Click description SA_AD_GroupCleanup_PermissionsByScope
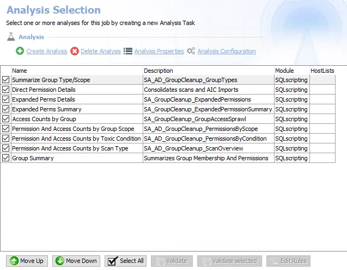This screenshot has width=347, height=270. (x=200, y=129)
